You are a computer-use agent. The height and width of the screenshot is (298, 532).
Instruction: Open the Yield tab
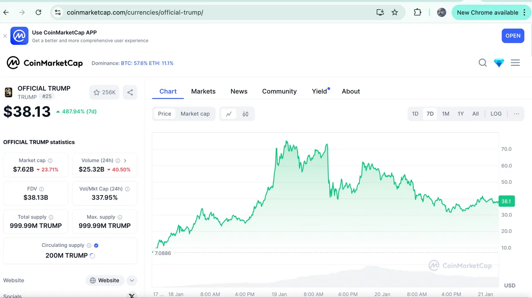pyautogui.click(x=320, y=91)
